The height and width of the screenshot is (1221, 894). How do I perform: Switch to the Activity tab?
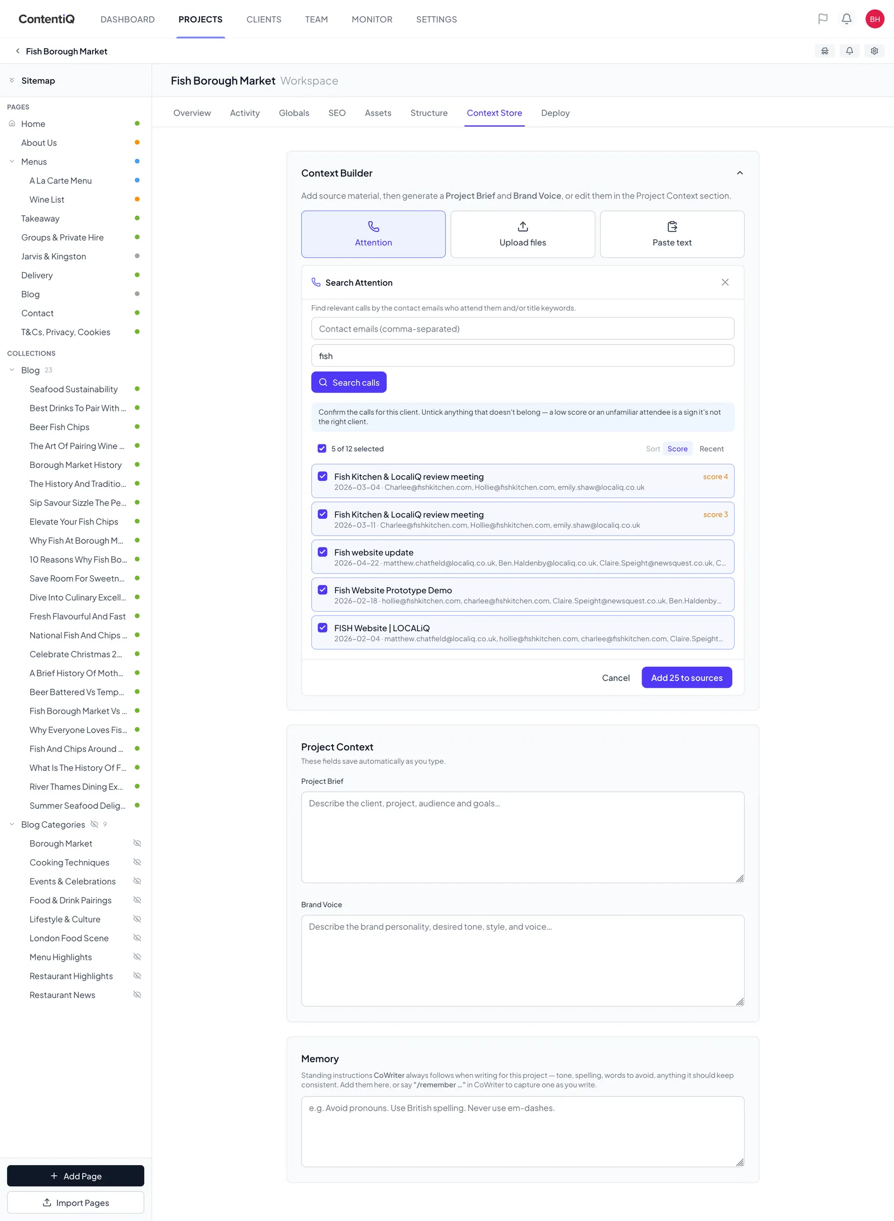[x=245, y=113]
